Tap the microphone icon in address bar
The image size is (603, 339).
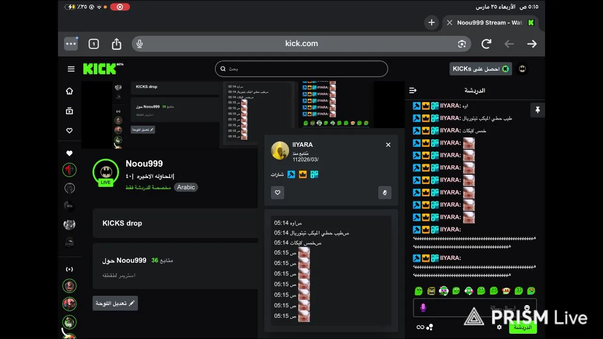click(139, 44)
